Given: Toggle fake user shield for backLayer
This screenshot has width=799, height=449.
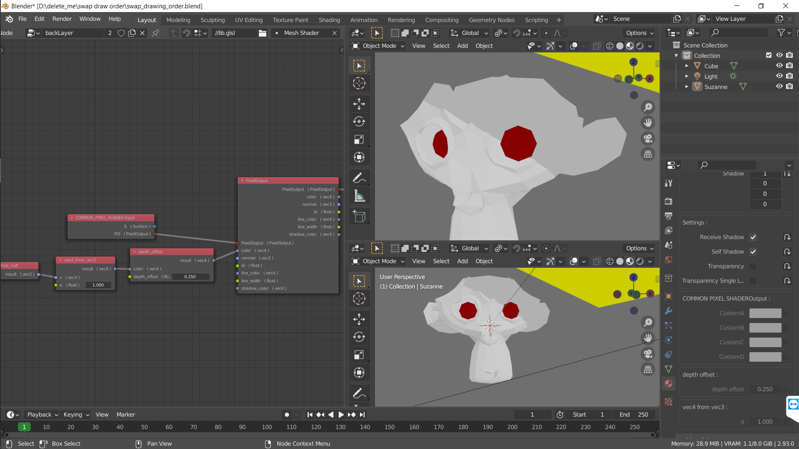Looking at the screenshot, I should pos(121,33).
